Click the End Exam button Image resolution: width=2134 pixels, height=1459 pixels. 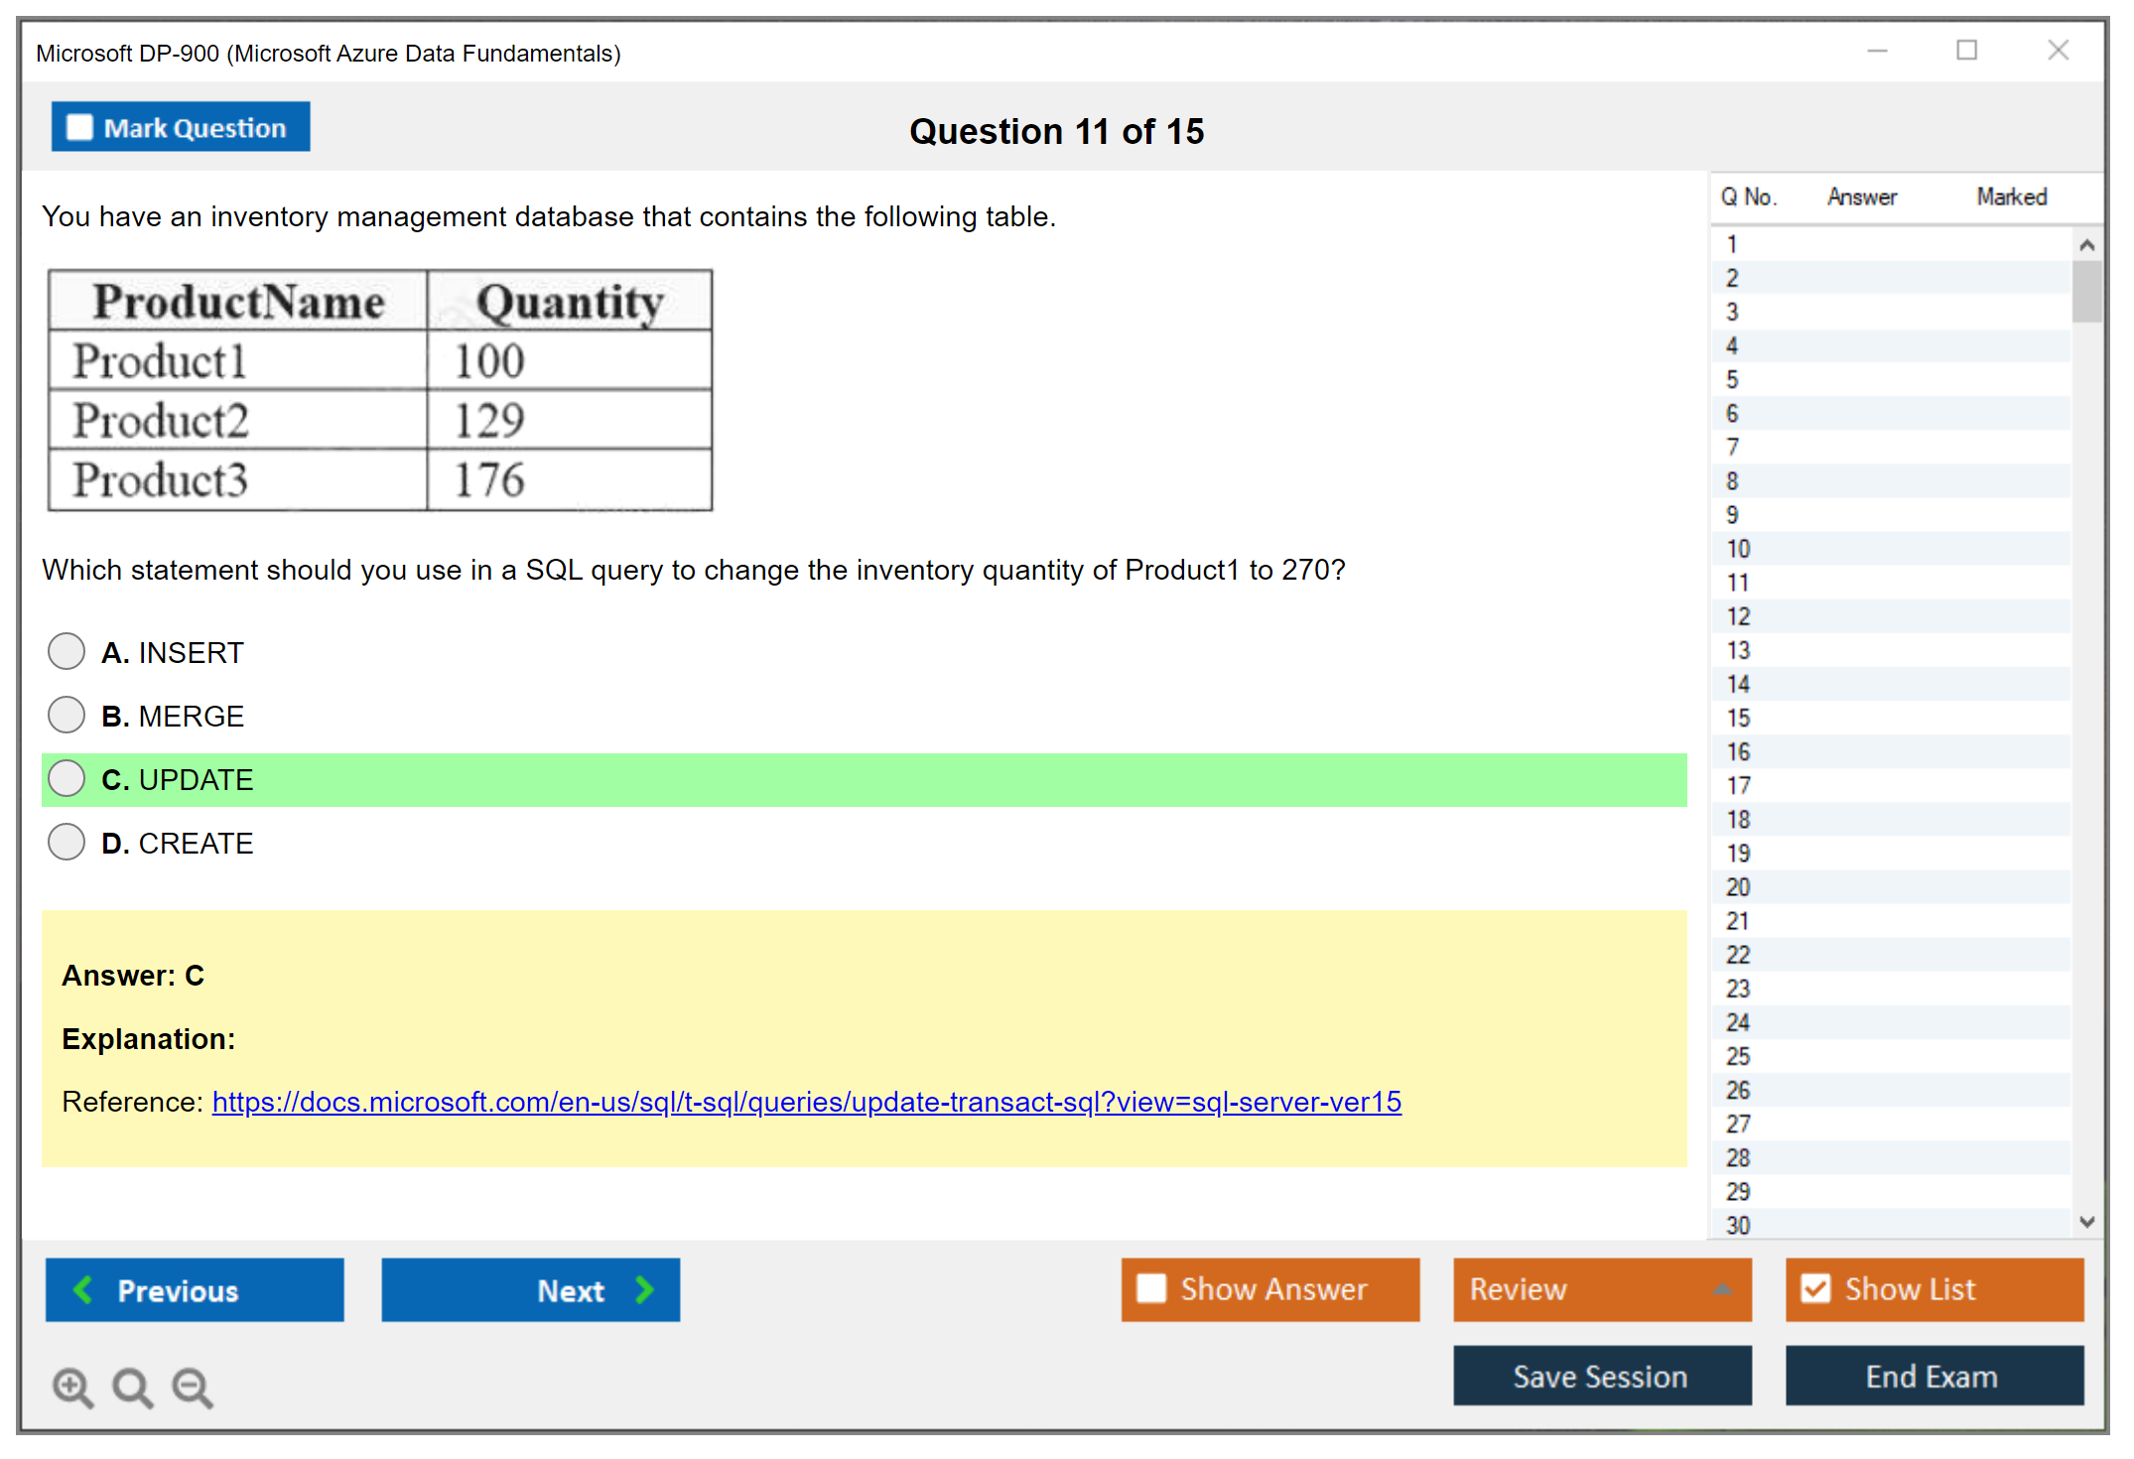tap(1933, 1376)
